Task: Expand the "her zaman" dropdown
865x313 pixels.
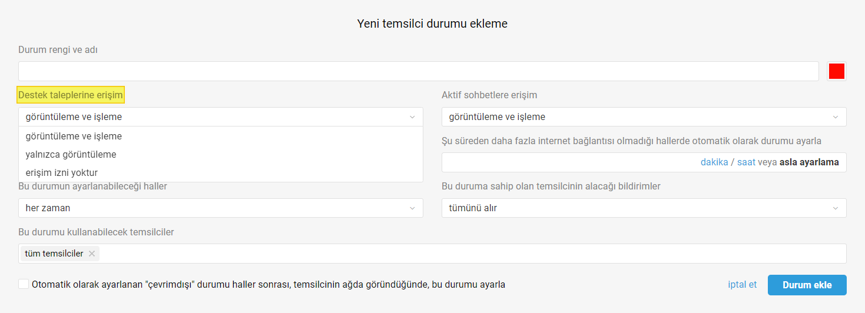Action: click(221, 208)
